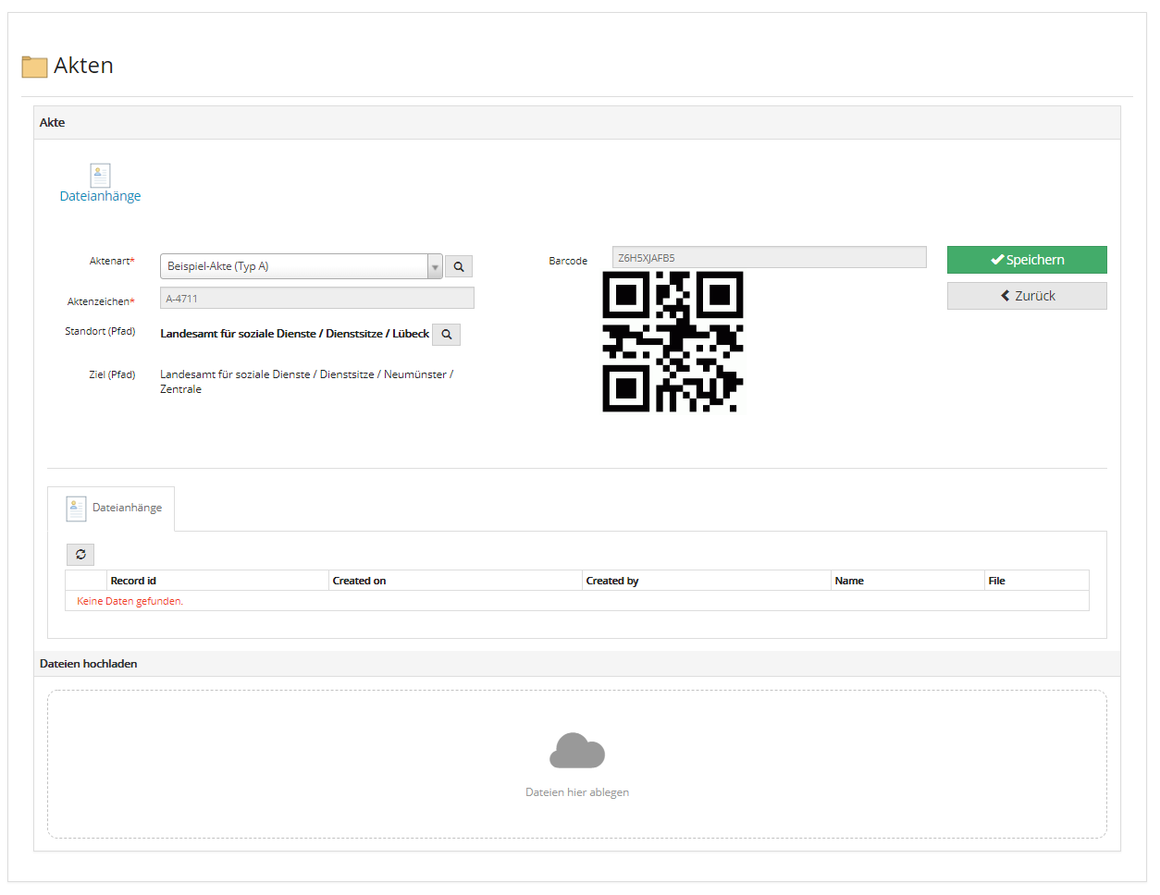
Task: Click the Barcode field Z6H5XJAFB5
Action: [769, 257]
